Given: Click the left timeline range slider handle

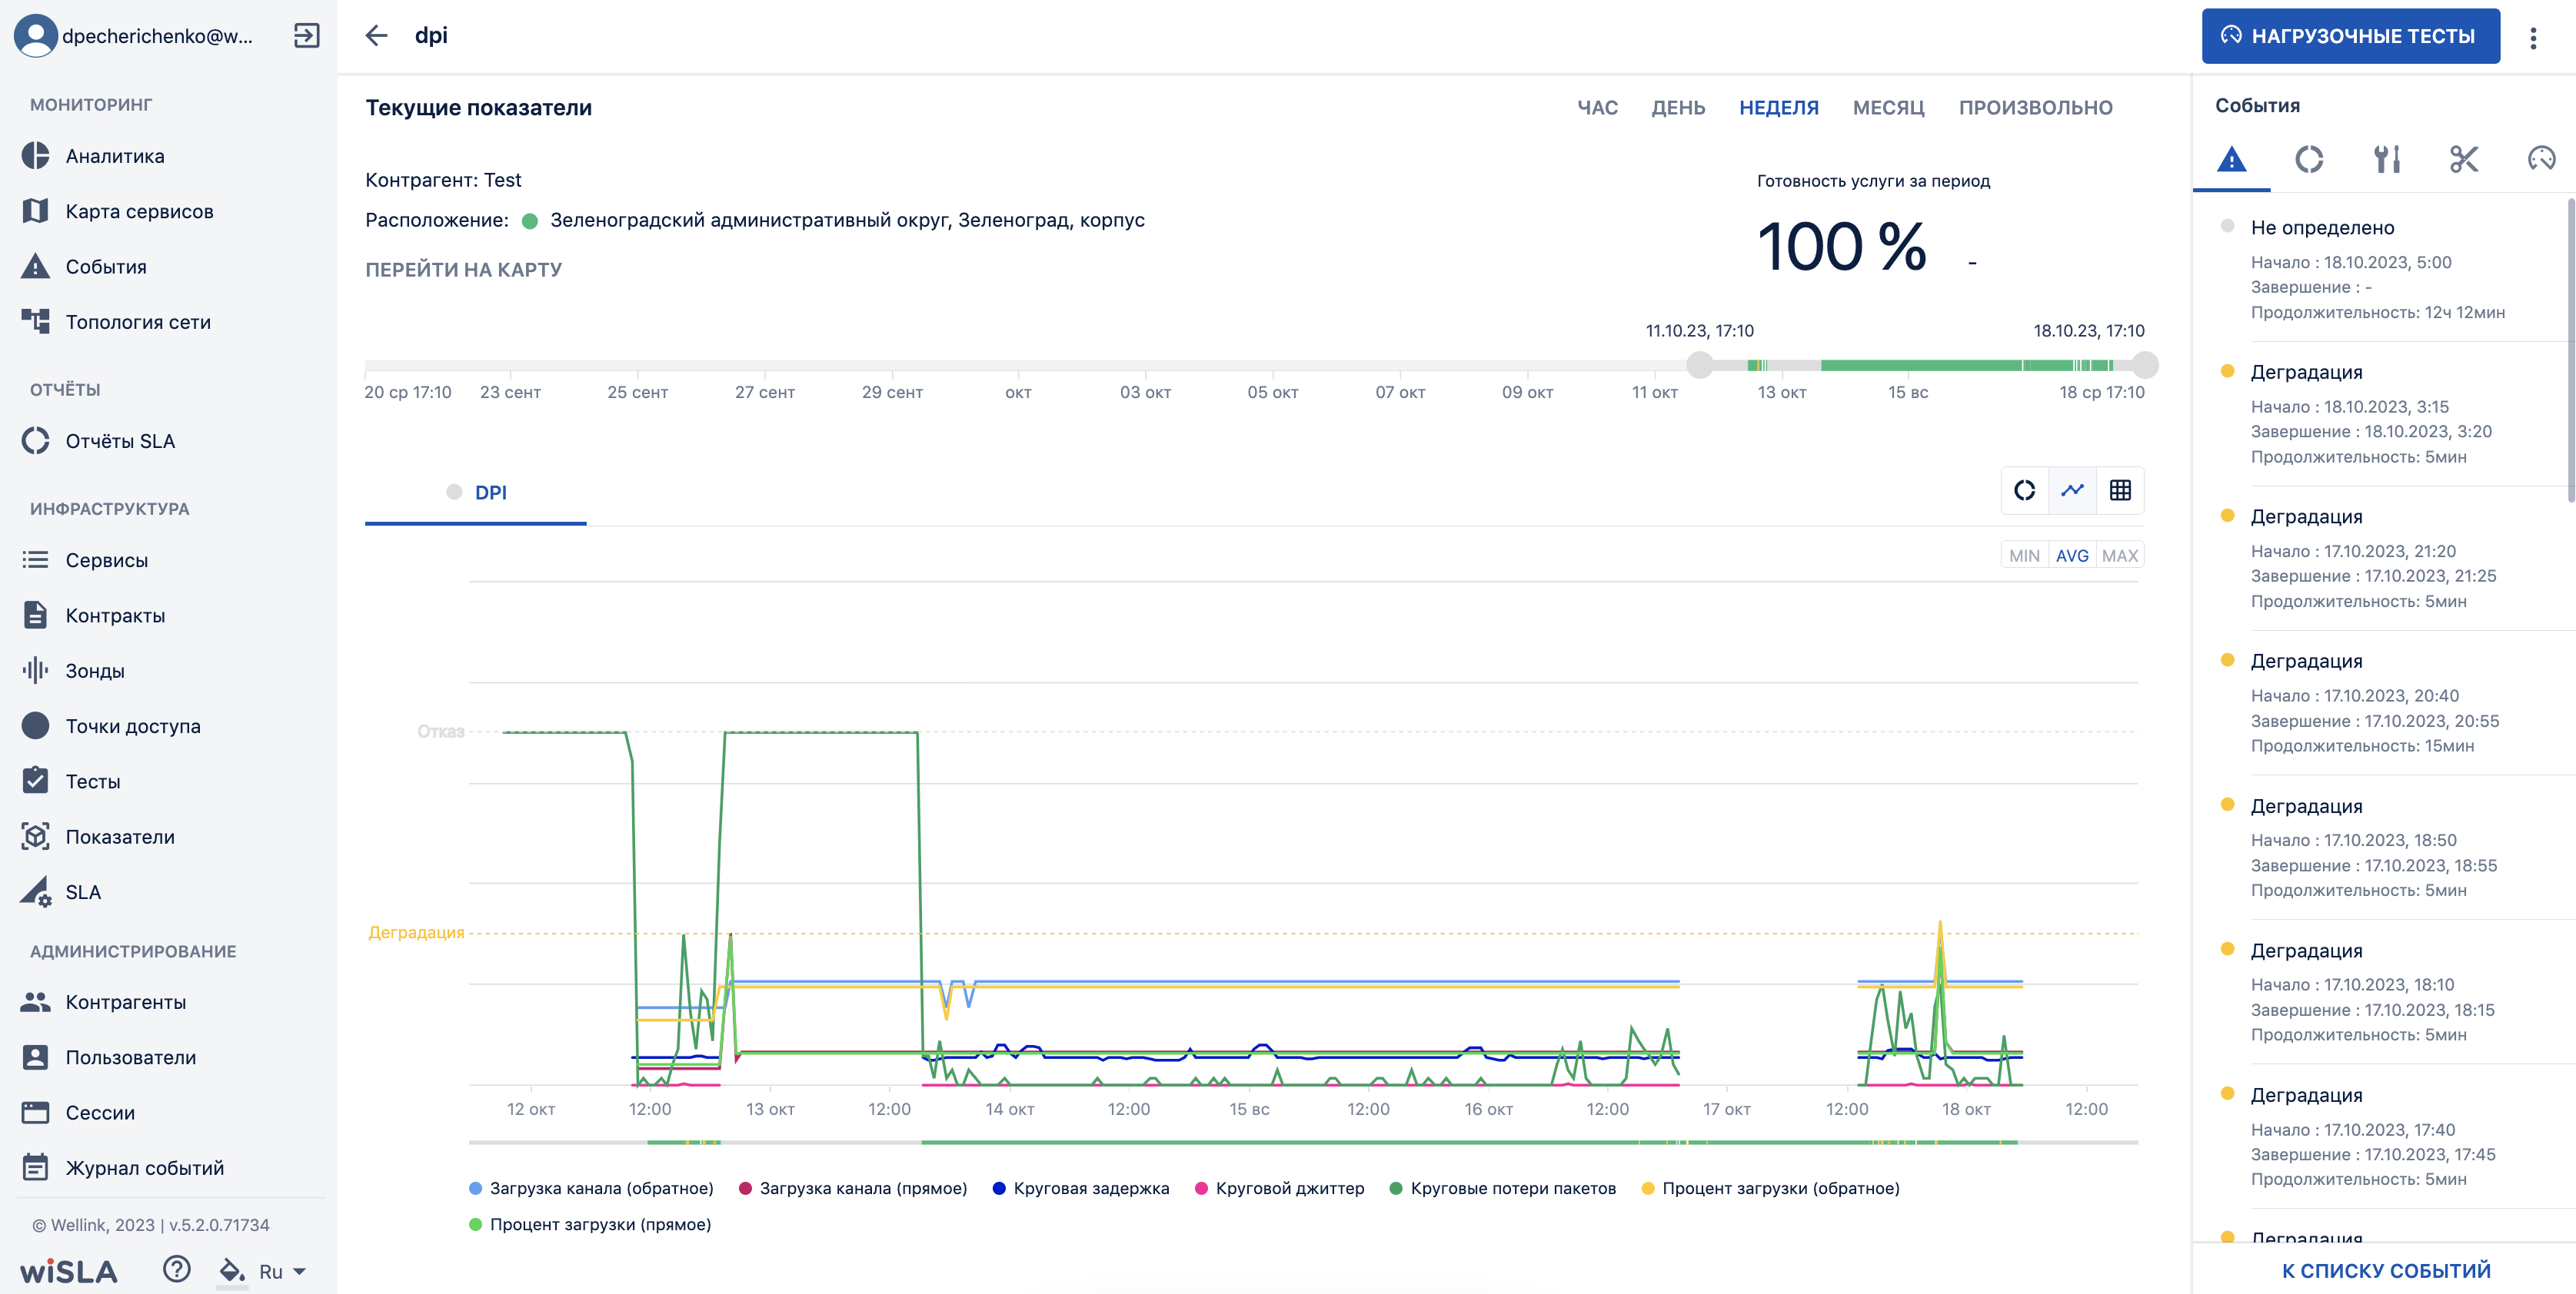Looking at the screenshot, I should pyautogui.click(x=1699, y=365).
